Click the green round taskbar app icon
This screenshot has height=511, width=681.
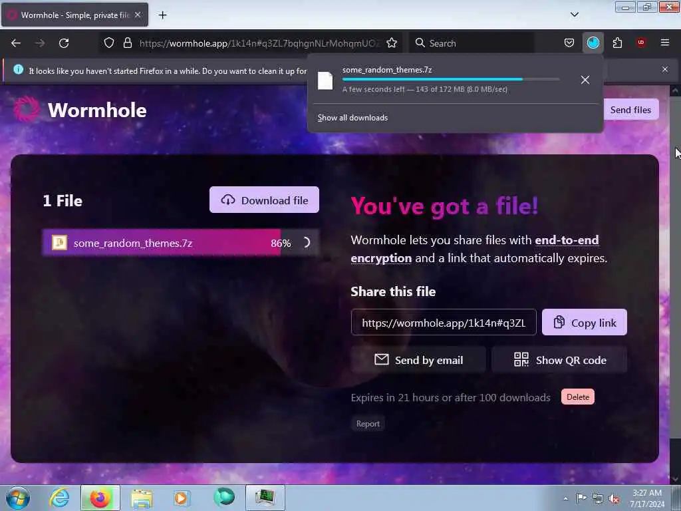tap(223, 498)
